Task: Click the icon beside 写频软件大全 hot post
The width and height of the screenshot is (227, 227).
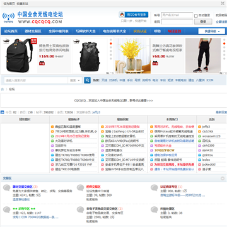Action: coord(151,146)
